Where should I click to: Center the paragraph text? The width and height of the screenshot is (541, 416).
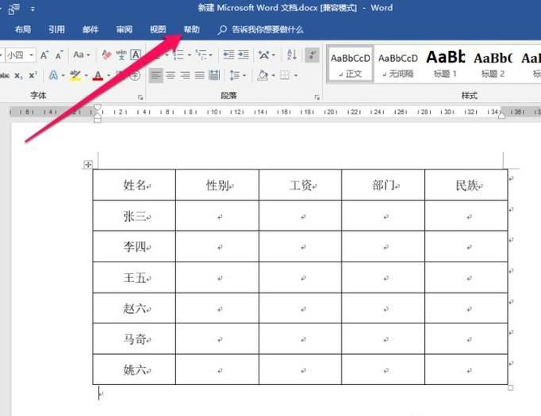point(171,75)
